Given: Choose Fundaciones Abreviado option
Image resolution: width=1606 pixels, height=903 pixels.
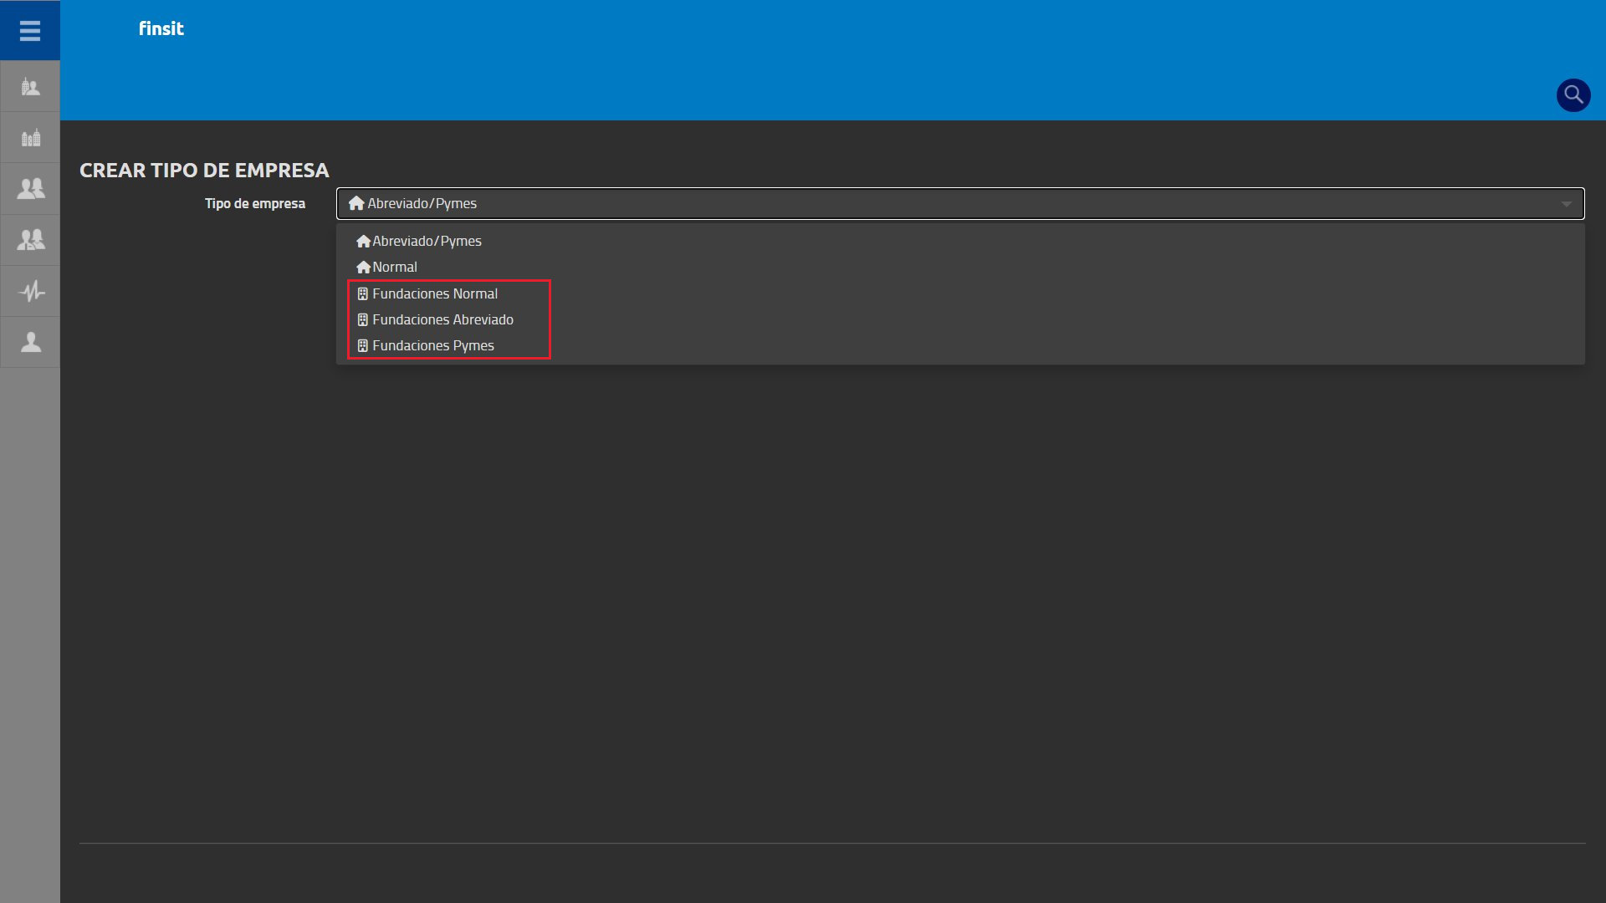Looking at the screenshot, I should click(960, 319).
